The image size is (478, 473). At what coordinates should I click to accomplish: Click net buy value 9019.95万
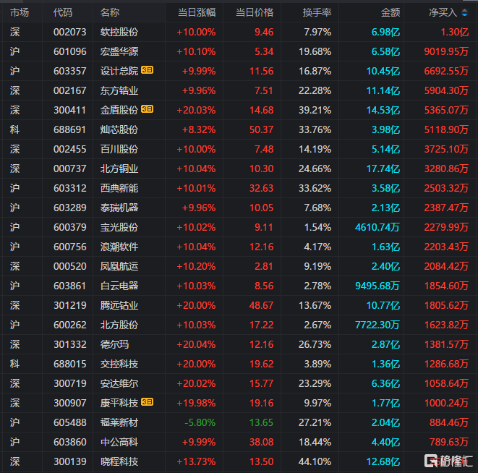(x=446, y=51)
